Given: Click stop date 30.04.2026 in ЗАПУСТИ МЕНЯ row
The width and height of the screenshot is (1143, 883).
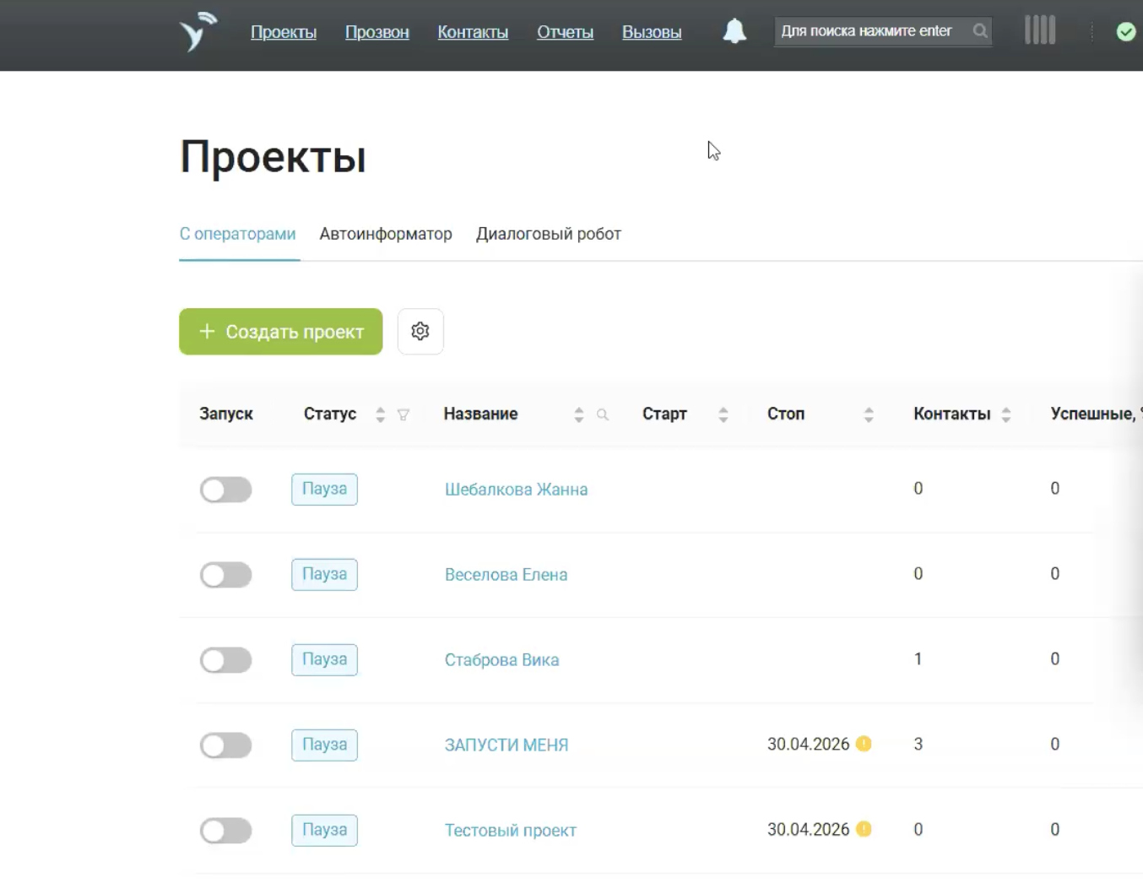Looking at the screenshot, I should coord(809,744).
